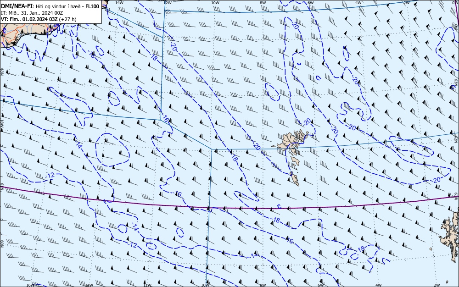The height and width of the screenshot is (287, 459).
Task: Select the 4W longitude label on the top edge
Action: point(358,3)
